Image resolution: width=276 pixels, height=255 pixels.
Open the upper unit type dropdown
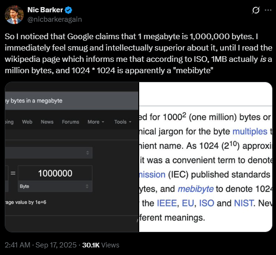(49, 153)
